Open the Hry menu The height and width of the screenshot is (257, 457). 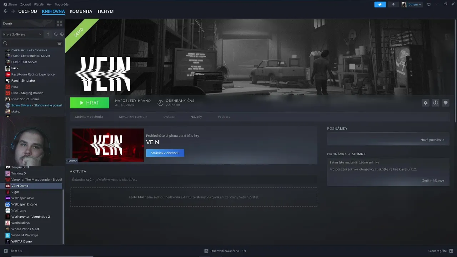click(x=49, y=4)
